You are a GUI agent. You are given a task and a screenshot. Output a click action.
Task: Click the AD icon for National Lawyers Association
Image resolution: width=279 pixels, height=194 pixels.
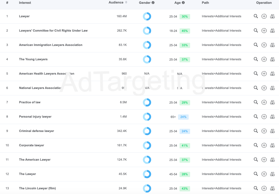(272, 88)
